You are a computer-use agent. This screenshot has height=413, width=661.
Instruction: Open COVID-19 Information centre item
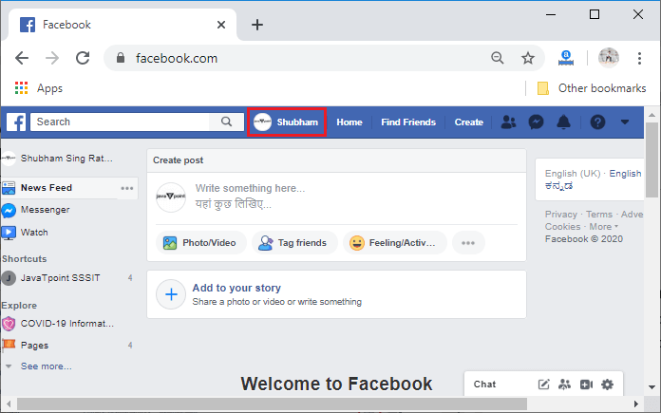click(67, 324)
